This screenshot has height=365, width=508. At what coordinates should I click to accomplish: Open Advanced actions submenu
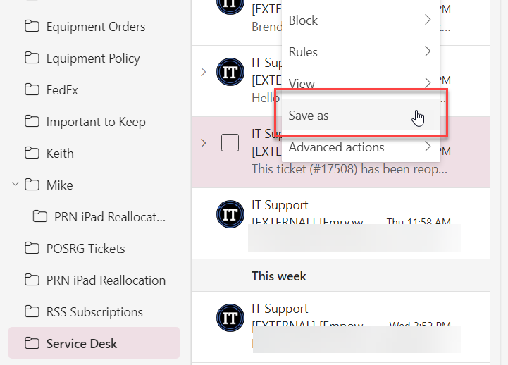361,147
